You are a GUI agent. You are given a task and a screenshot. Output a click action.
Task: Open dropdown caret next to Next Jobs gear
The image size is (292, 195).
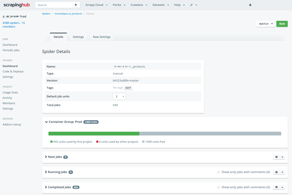[282, 157]
